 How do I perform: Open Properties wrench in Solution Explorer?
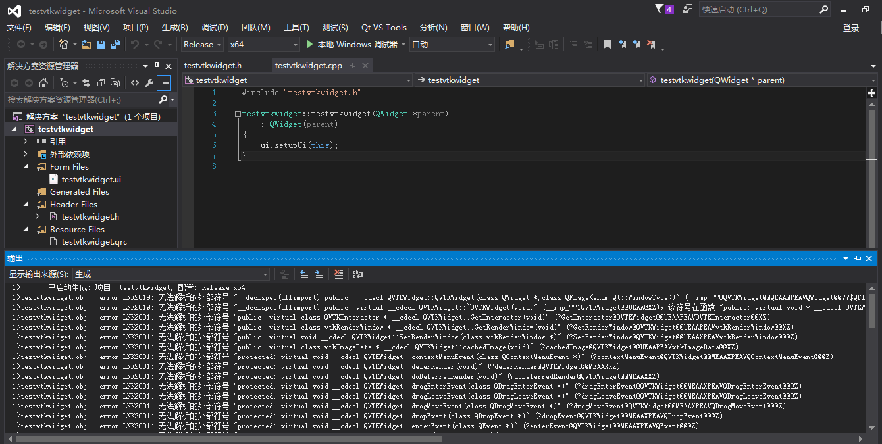[149, 83]
